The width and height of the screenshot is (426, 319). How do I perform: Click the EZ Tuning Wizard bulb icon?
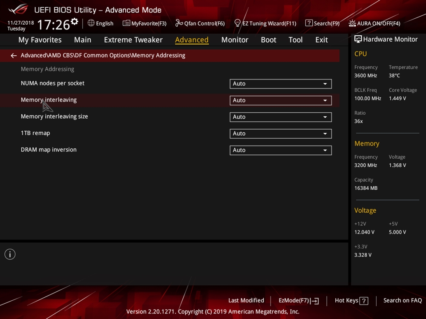237,23
